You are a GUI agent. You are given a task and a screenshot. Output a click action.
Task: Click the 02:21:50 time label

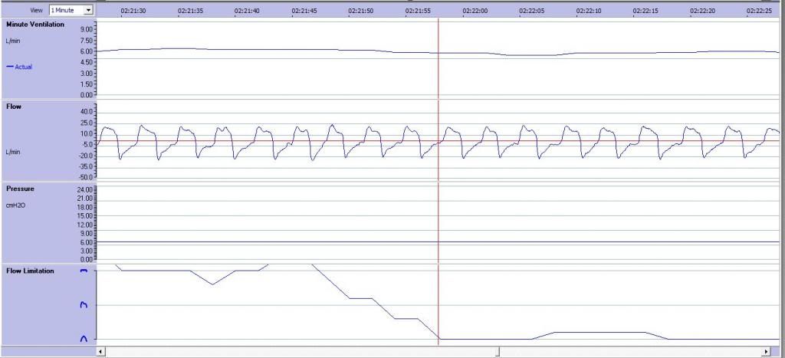361,11
